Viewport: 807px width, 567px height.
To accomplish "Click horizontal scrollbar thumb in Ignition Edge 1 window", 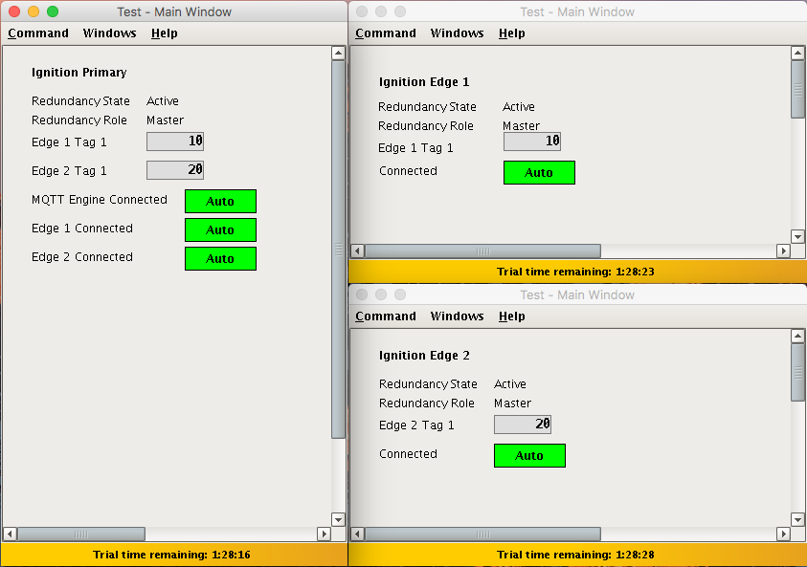I will [x=482, y=251].
